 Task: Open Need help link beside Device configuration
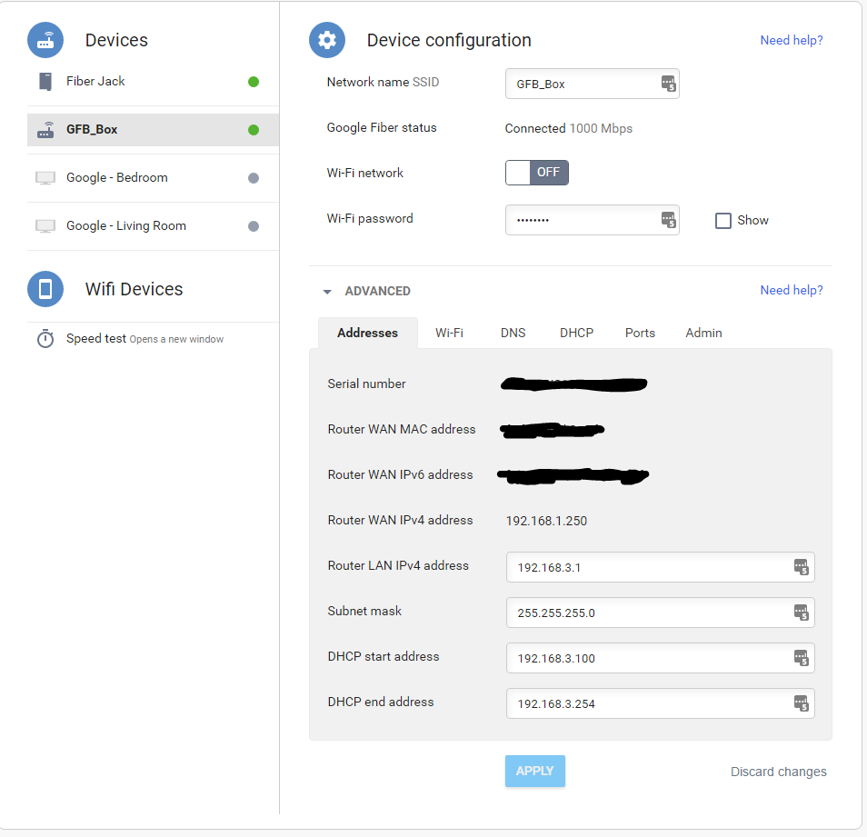(x=791, y=41)
